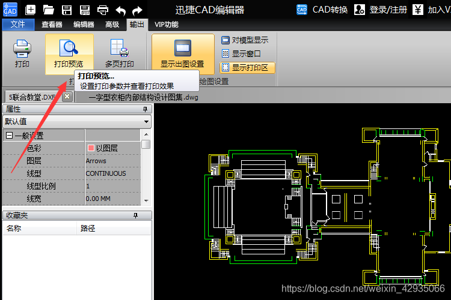Click the 色彩 red color swatch
The width and height of the screenshot is (451, 300).
click(91, 148)
